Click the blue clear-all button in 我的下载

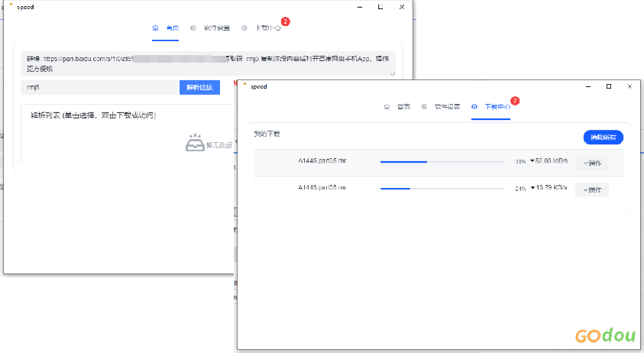[x=604, y=138]
